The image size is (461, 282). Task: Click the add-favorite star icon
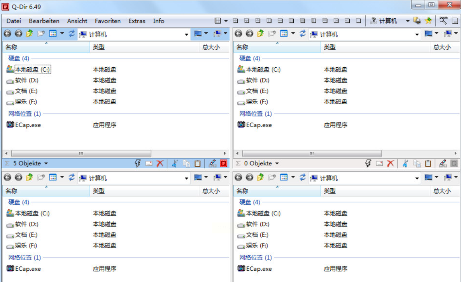[428, 21]
